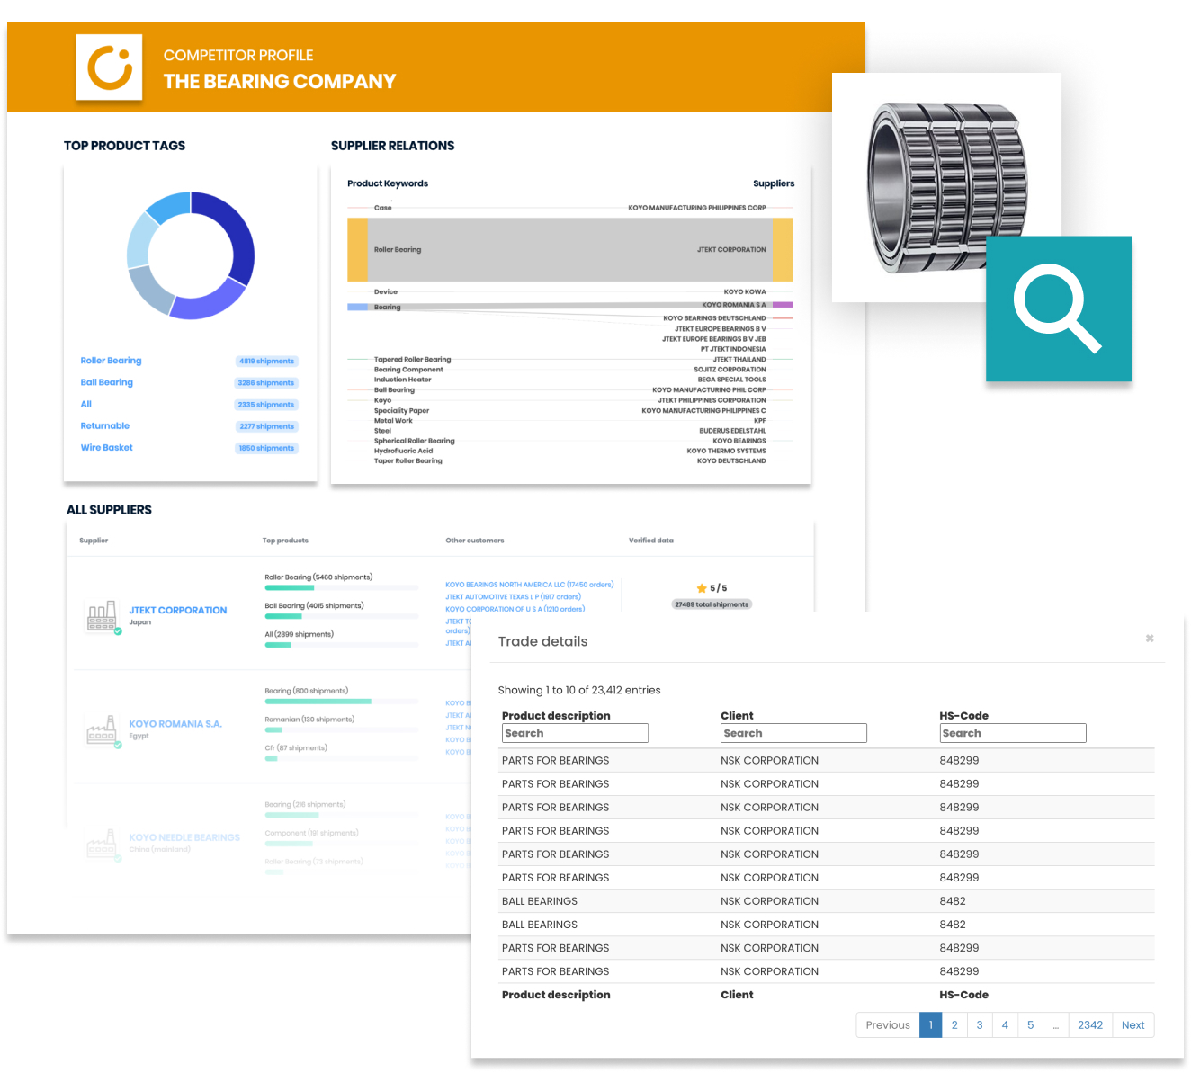Select the Induction Heater keyword
Image resolution: width=1191 pixels, height=1073 pixels.
coord(402,380)
